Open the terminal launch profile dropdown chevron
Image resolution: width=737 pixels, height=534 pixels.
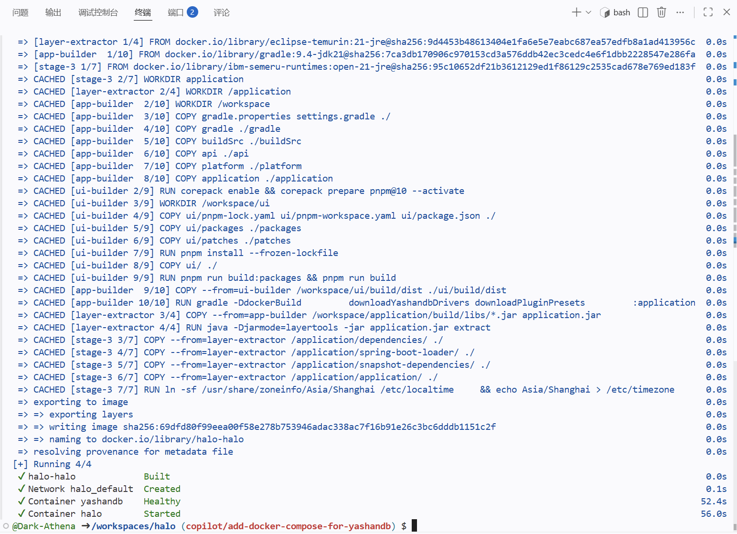[588, 12]
